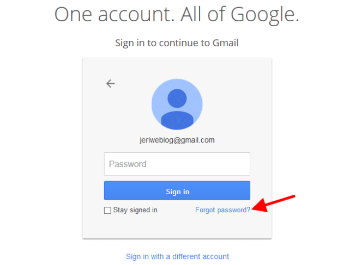Click the "One account. All of Google." heading
Image resolution: width=349 pixels, height=265 pixels.
pos(177,15)
